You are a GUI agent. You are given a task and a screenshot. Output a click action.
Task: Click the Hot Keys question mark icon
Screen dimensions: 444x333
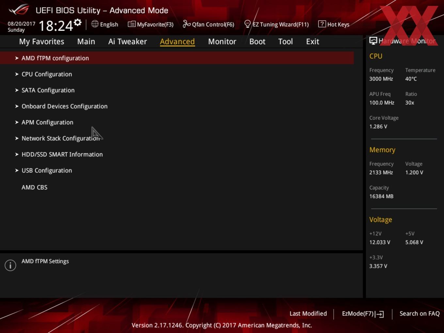click(x=322, y=24)
